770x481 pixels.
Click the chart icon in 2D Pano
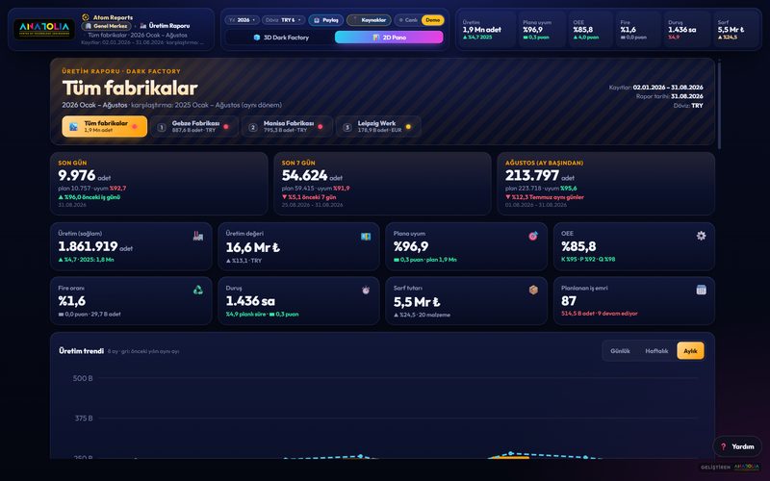[375, 38]
